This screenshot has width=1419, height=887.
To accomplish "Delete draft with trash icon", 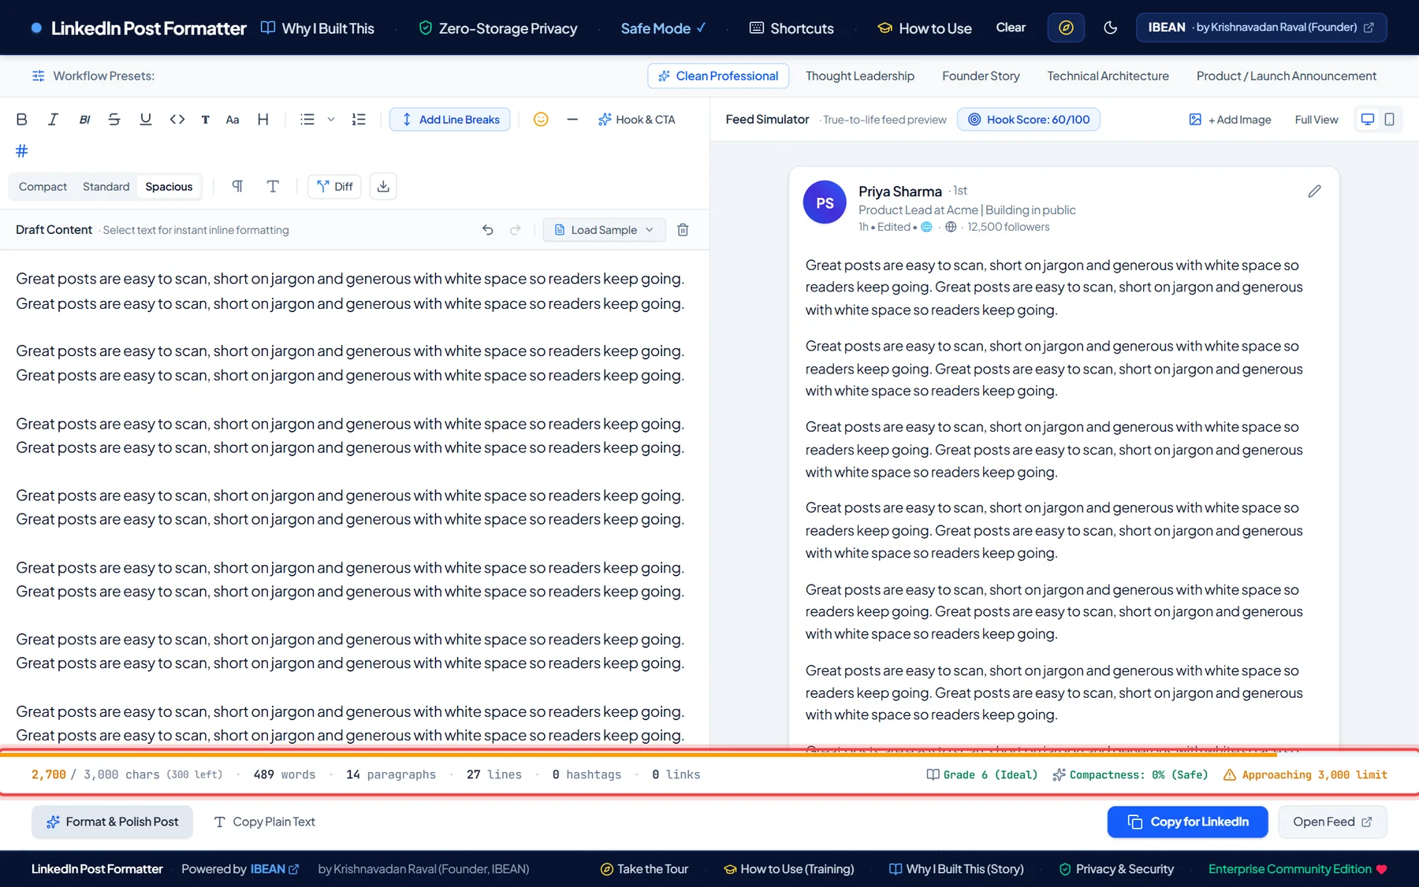I will point(683,230).
